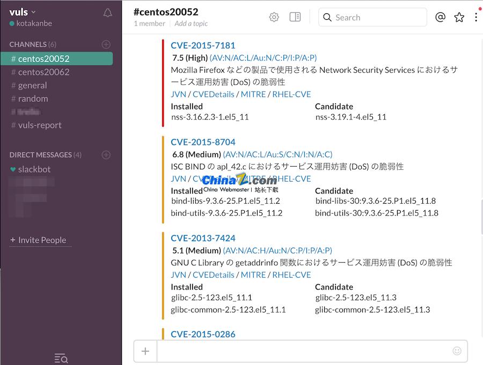This screenshot has width=483, height=365.
Task: Start new direct message with plus icon
Action: [106, 155]
